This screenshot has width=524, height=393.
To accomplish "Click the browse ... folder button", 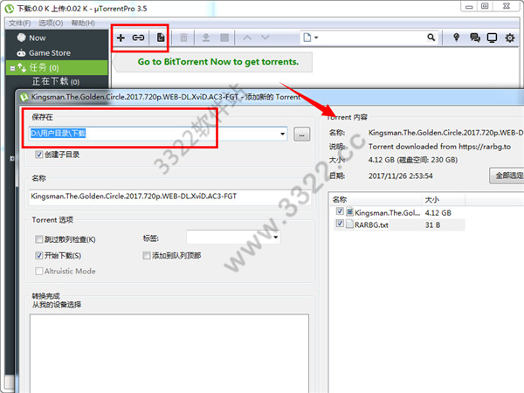I will tap(302, 134).
